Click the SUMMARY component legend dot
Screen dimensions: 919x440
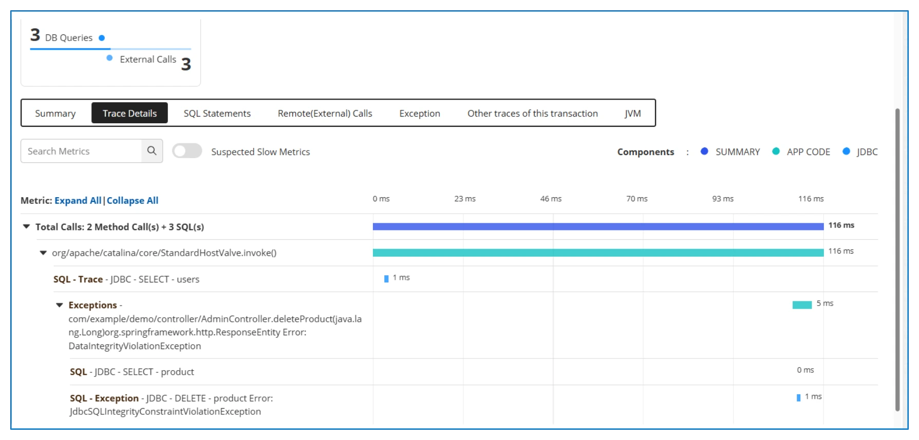point(704,151)
